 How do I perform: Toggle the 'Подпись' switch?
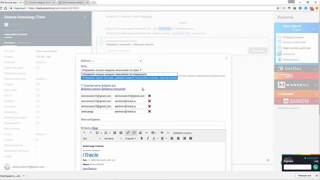pos(38,101)
